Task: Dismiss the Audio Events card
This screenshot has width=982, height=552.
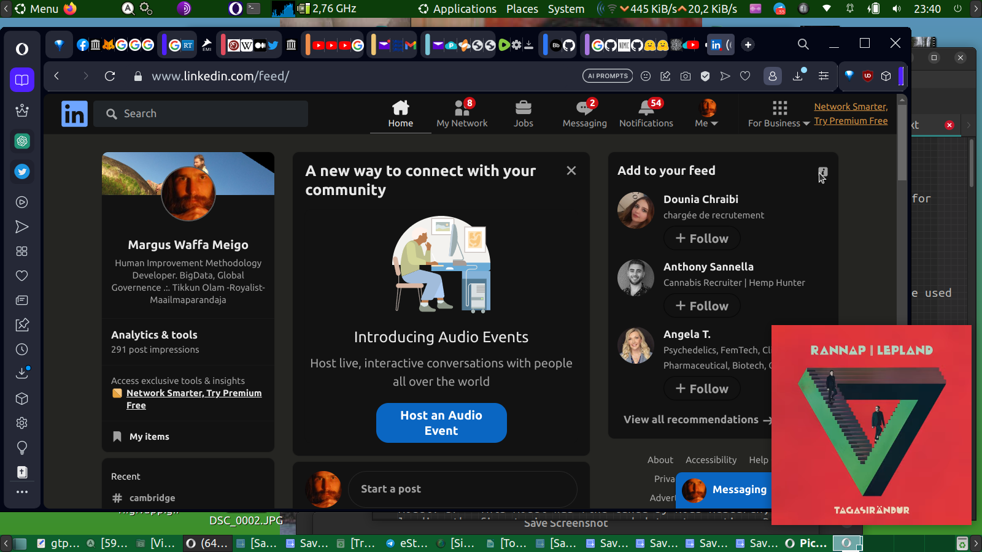Action: 571,171
